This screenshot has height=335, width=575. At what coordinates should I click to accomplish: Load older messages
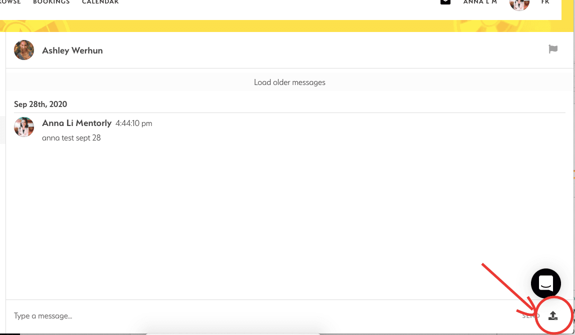289,82
